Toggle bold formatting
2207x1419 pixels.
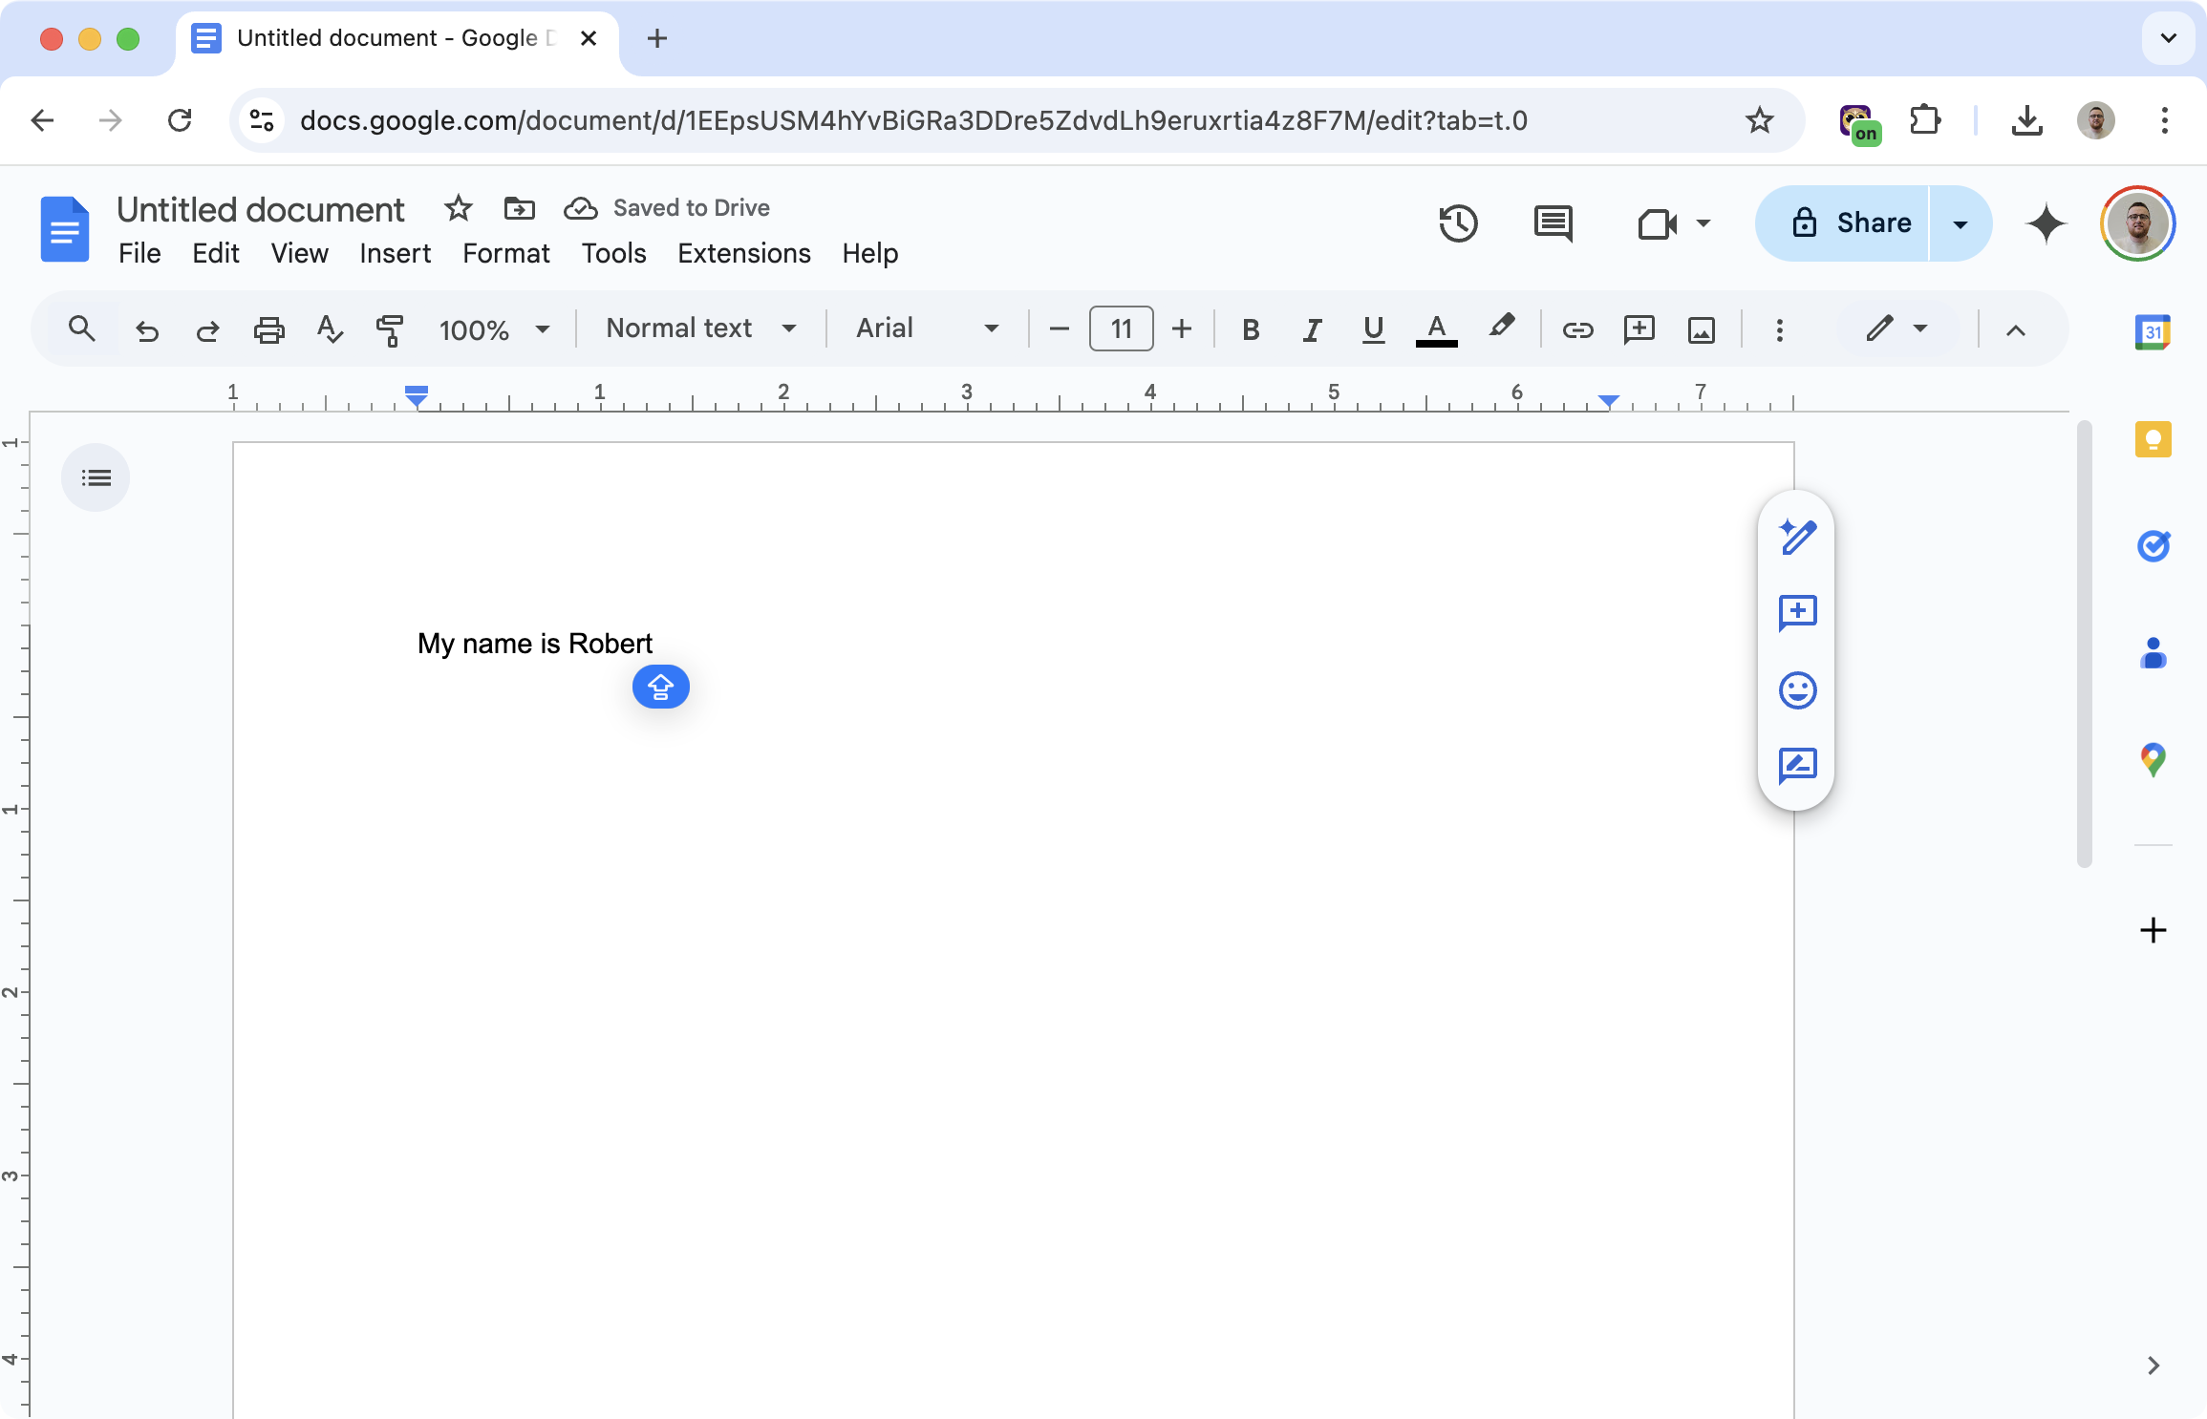pos(1250,329)
